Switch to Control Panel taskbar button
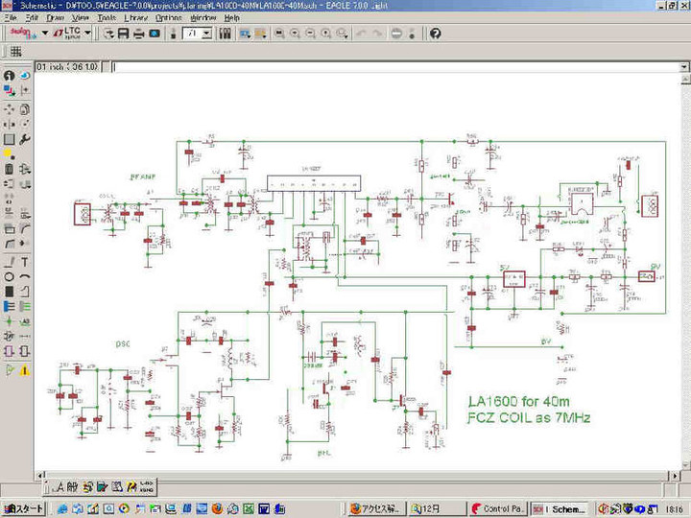Viewport: 691px width, 518px height. click(x=496, y=508)
